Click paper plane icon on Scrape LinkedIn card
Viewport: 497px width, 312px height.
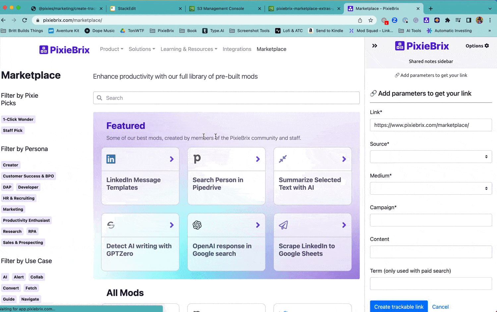pos(283,225)
